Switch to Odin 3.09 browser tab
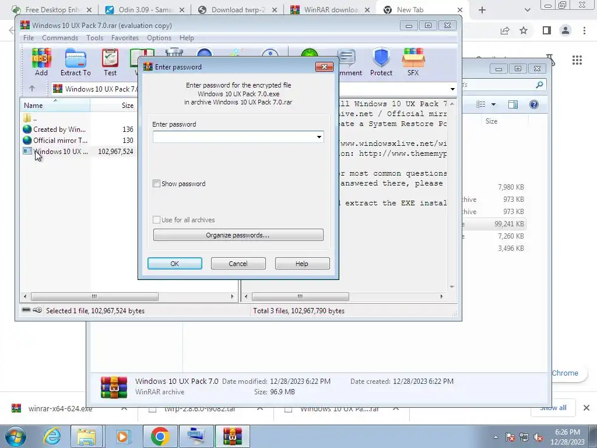This screenshot has width=597, height=448. click(x=145, y=10)
